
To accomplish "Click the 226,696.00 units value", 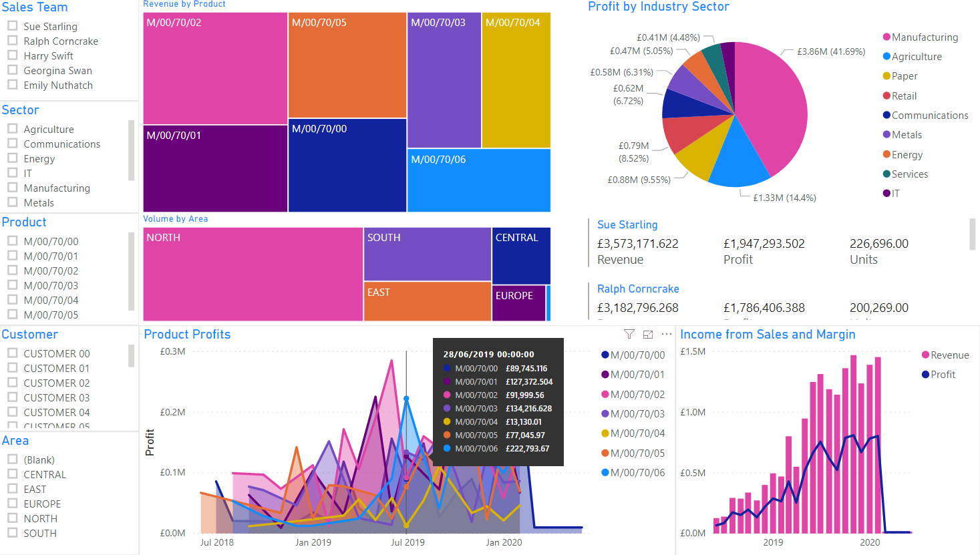I will (879, 244).
